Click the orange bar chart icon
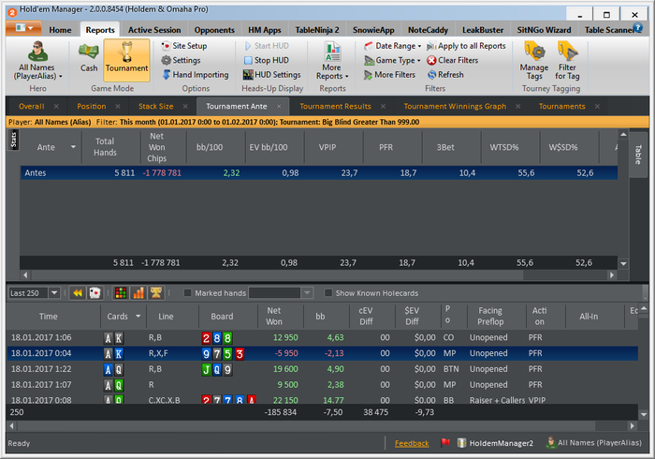This screenshot has width=655, height=459. pos(138,293)
